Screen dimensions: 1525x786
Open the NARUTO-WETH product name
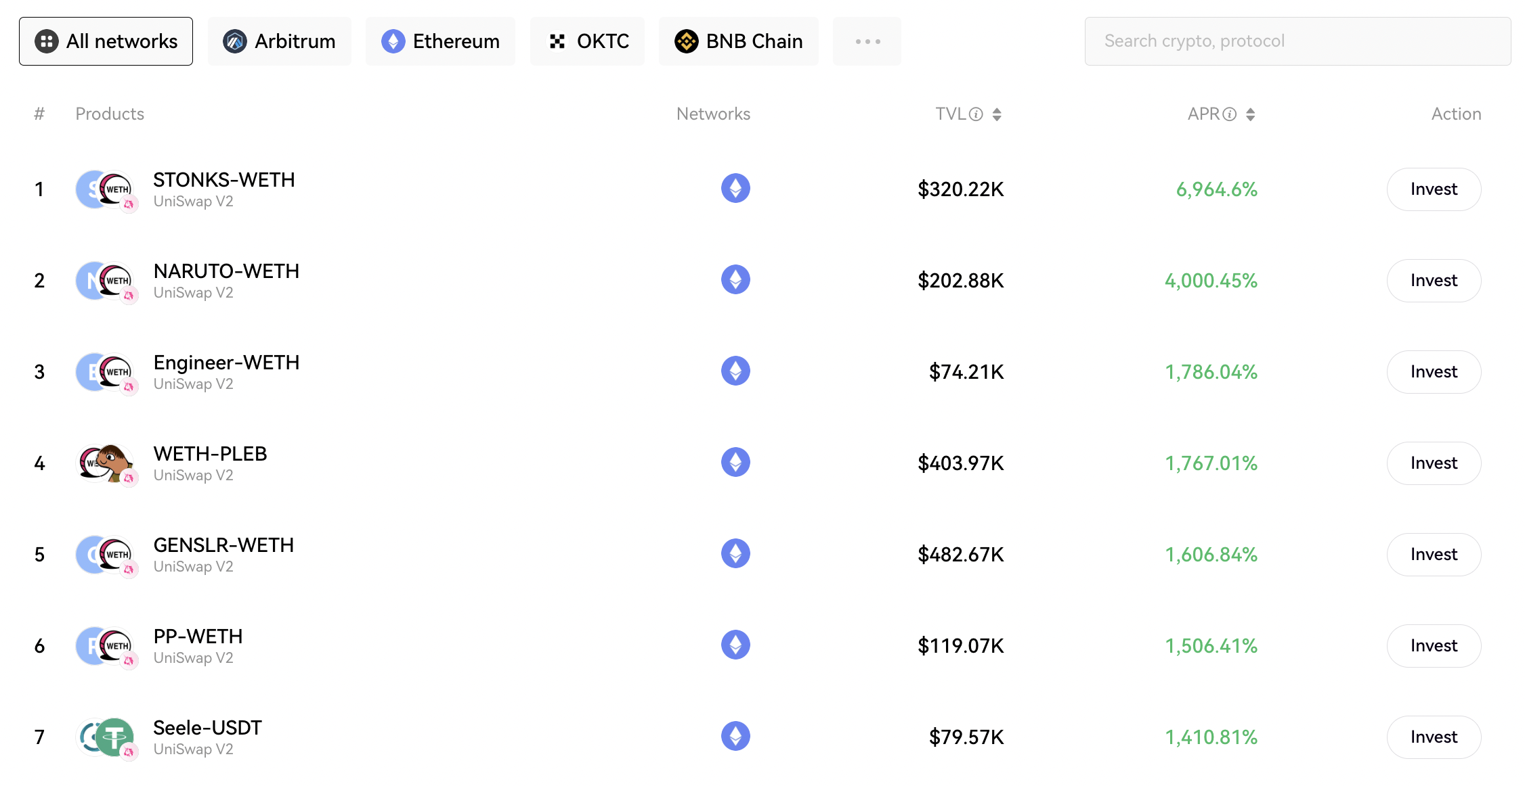pyautogui.click(x=226, y=271)
